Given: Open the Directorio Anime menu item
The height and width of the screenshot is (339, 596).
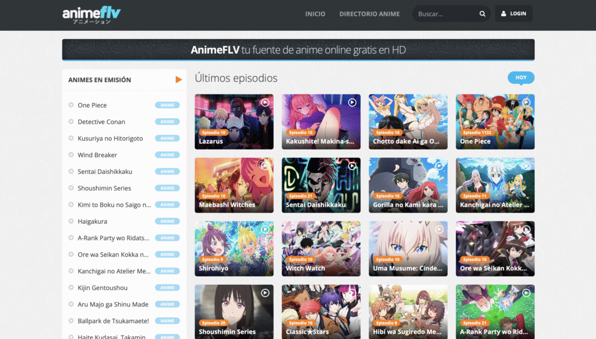Looking at the screenshot, I should [x=370, y=14].
